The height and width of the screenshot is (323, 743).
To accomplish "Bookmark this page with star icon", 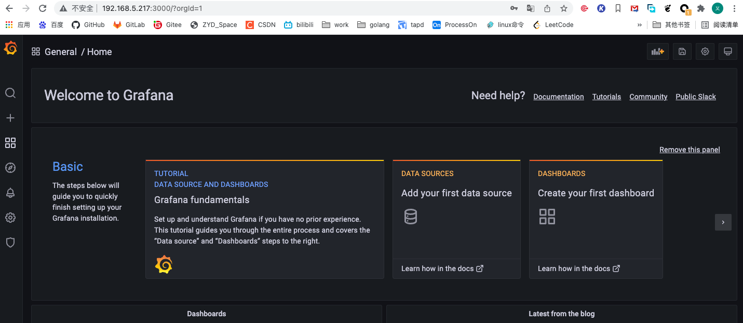I will [564, 8].
